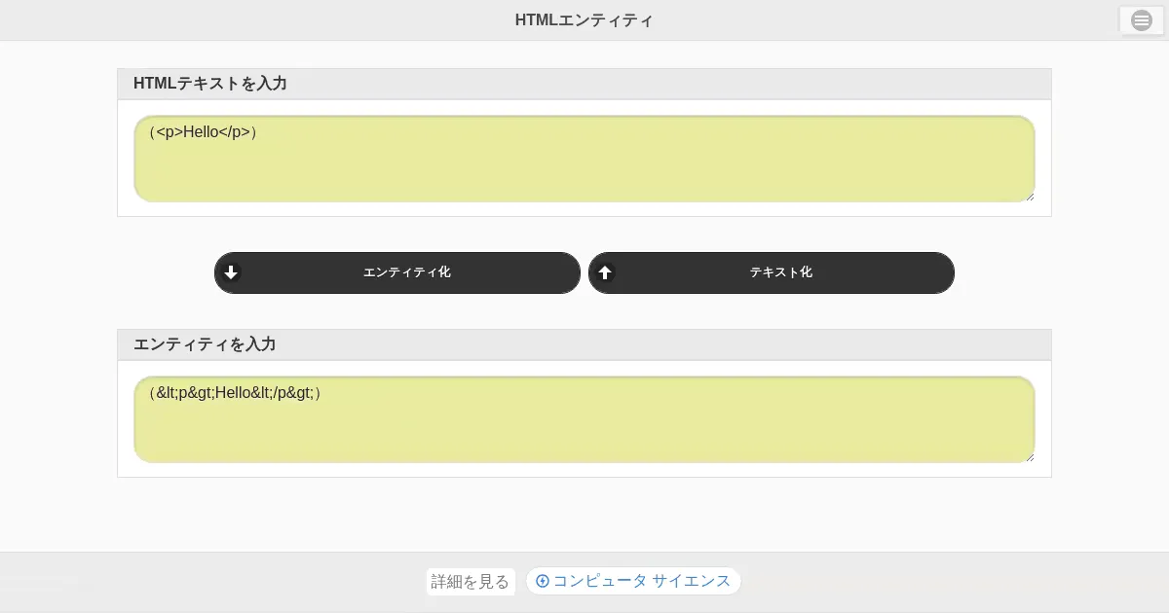Click the word Hello in the upper text box
The height and width of the screenshot is (613, 1169).
point(201,132)
